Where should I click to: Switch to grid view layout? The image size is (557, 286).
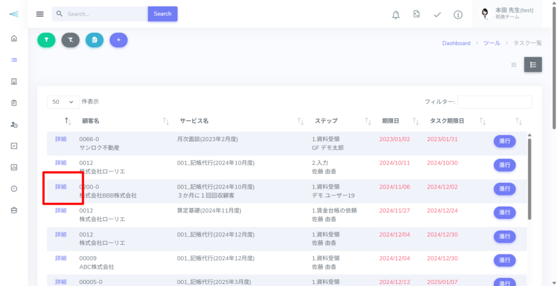pyautogui.click(x=513, y=65)
